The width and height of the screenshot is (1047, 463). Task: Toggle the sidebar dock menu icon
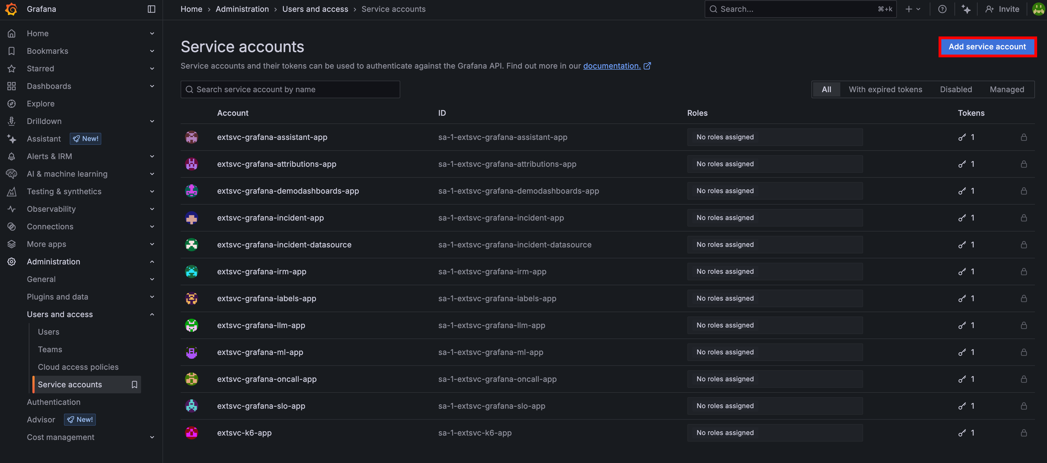pos(151,9)
